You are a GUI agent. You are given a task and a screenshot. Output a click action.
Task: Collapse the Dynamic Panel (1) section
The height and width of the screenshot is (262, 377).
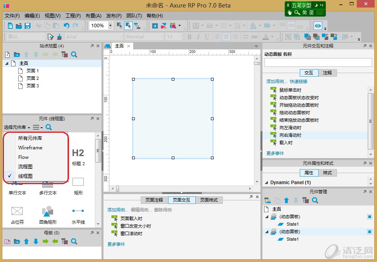tap(266, 183)
